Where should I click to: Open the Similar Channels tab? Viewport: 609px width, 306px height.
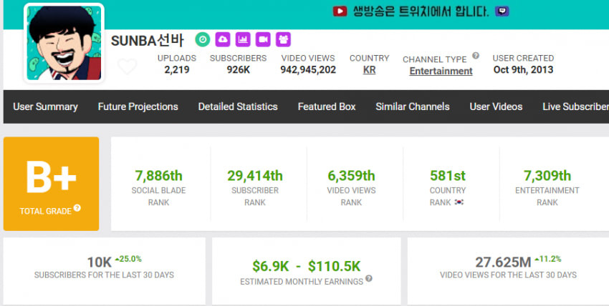click(413, 107)
